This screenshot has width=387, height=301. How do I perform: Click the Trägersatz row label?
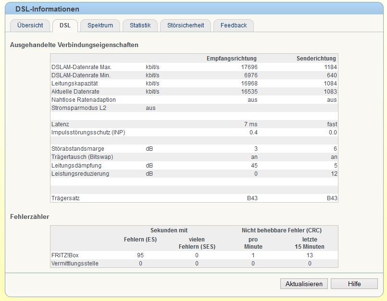click(x=65, y=198)
